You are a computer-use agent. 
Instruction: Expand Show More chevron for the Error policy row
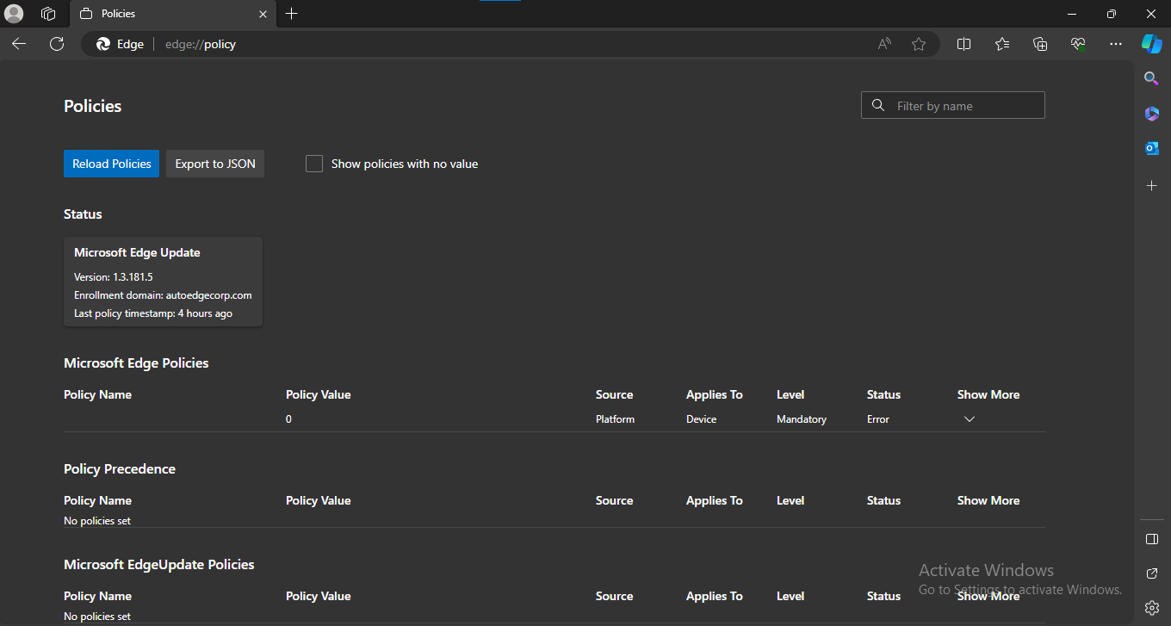coord(970,419)
